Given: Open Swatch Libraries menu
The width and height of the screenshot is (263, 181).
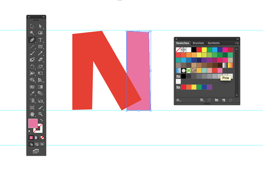Looking at the screenshot, I should coord(179,100).
